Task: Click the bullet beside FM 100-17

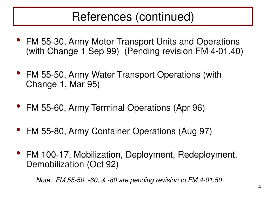Action: tap(18, 153)
